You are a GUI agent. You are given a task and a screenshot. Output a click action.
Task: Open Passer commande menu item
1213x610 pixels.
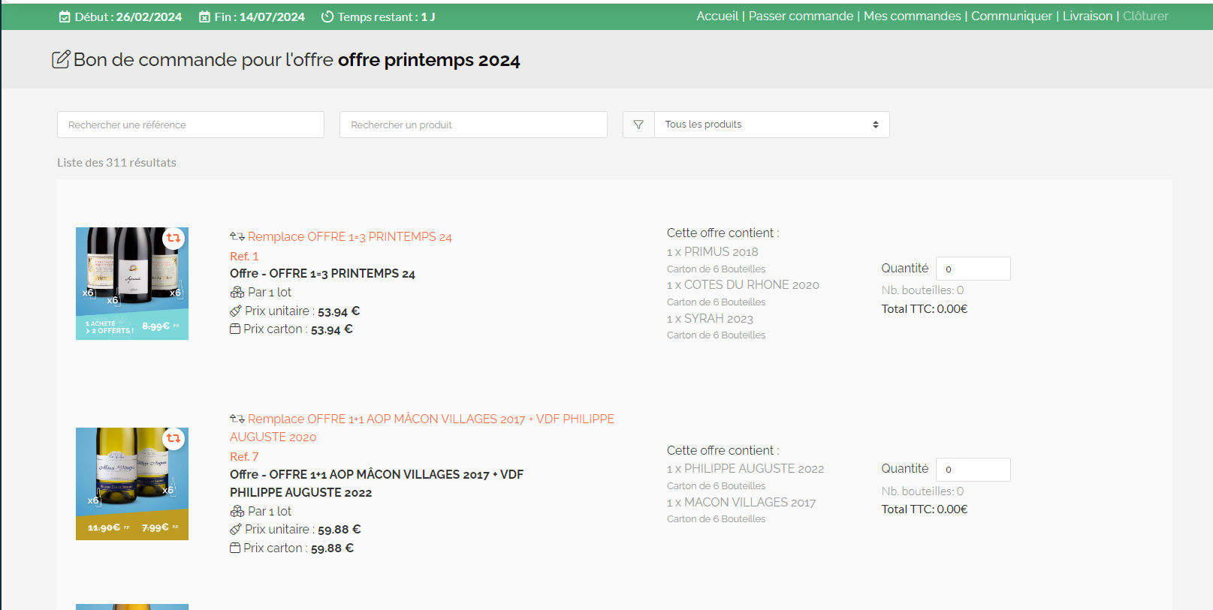click(x=801, y=17)
